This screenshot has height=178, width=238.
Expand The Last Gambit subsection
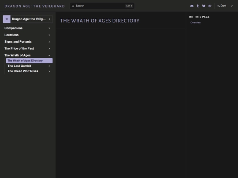coord(49,66)
